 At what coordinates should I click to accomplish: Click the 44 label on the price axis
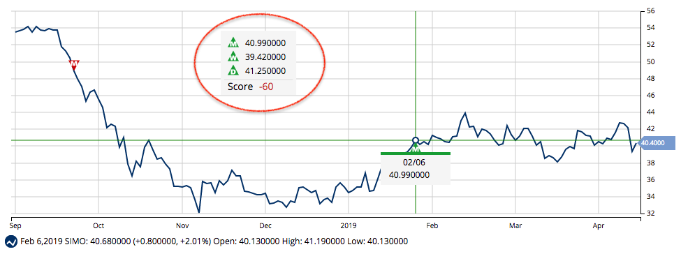click(x=650, y=112)
